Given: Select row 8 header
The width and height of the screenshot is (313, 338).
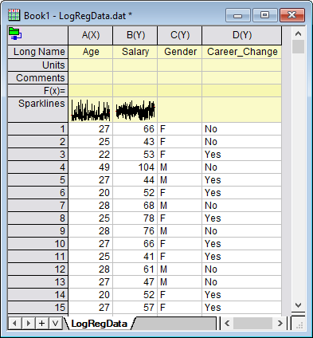Looking at the screenshot, I should tap(37, 218).
